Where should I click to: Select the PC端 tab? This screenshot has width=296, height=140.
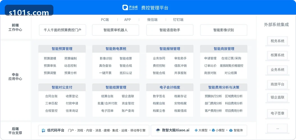click(105, 20)
